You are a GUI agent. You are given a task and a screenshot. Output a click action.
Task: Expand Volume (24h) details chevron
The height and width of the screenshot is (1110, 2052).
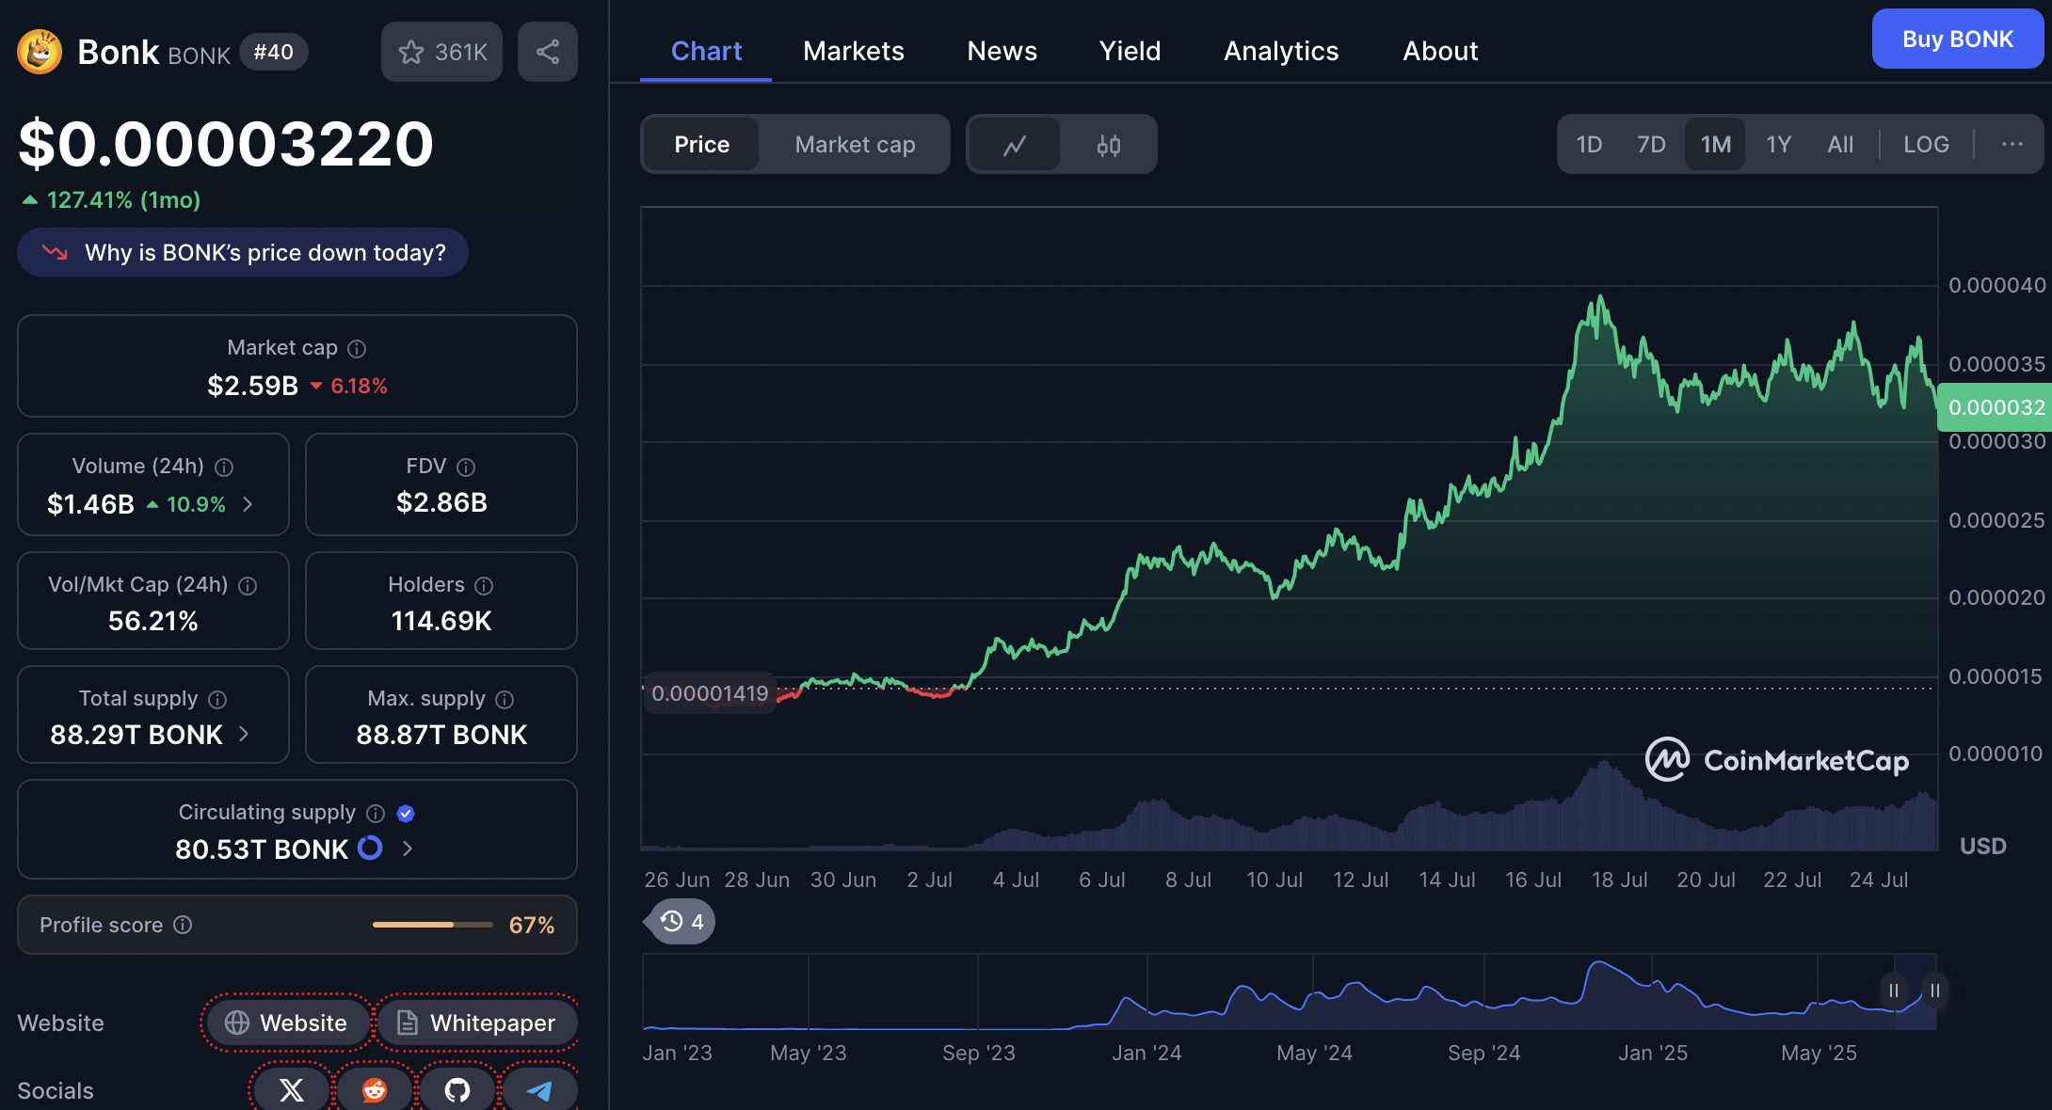pos(248,504)
